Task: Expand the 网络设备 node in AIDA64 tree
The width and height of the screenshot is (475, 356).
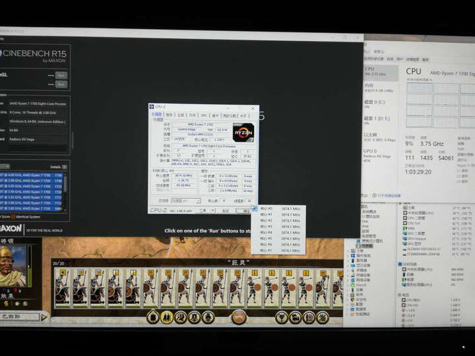Action: (x=348, y=280)
